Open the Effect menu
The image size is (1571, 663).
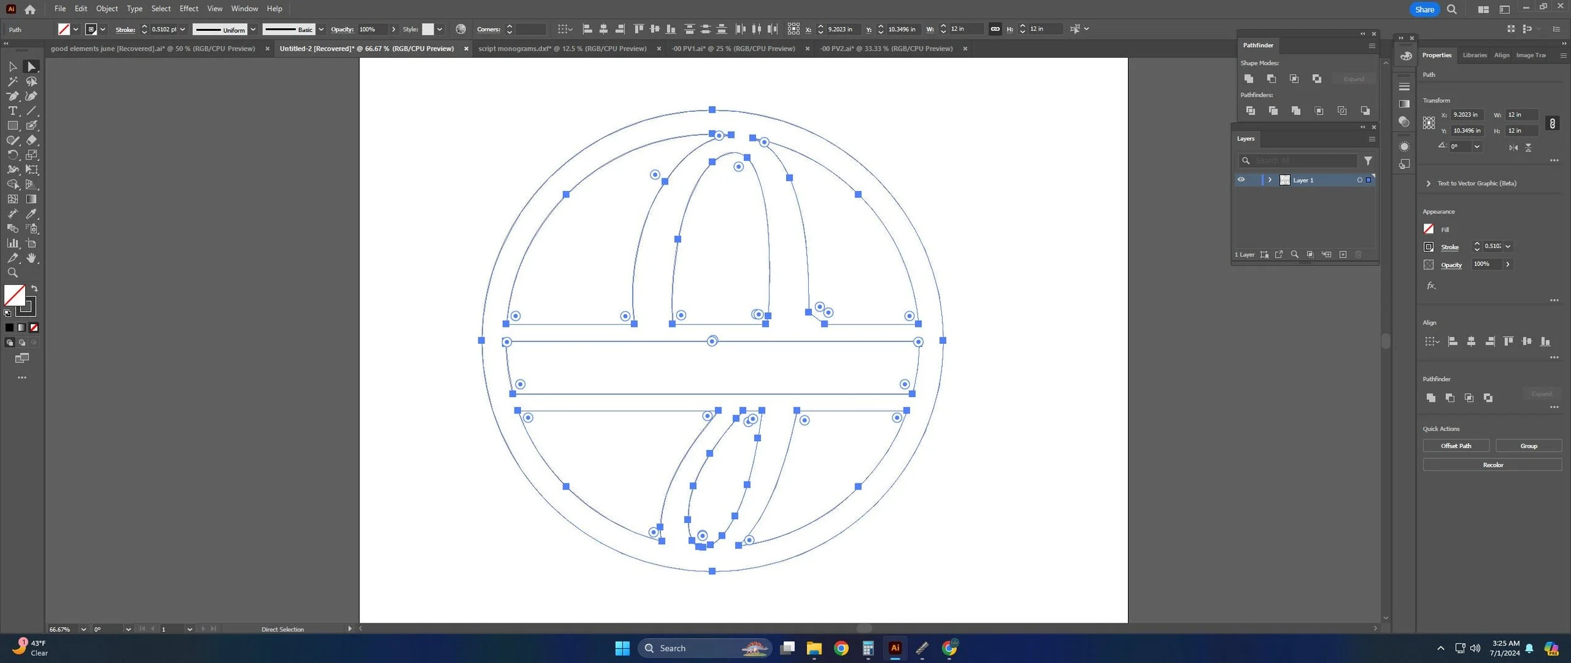[189, 9]
